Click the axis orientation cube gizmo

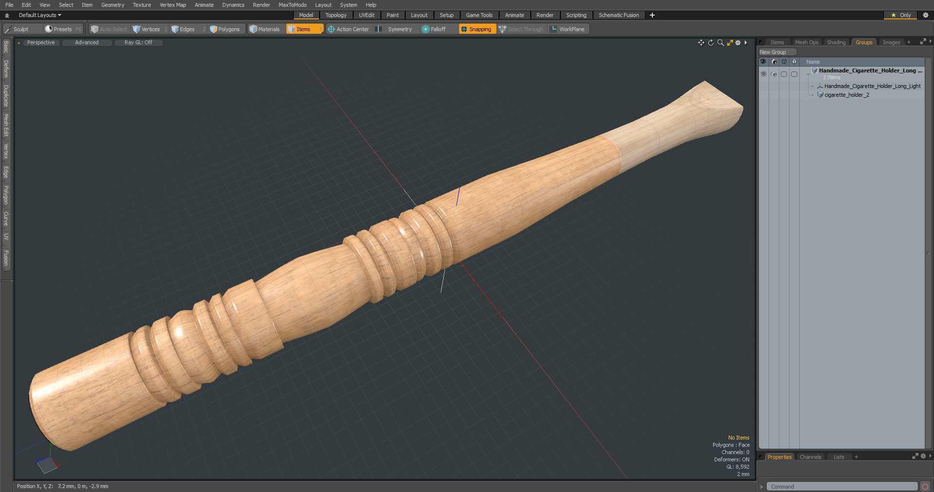(47, 465)
